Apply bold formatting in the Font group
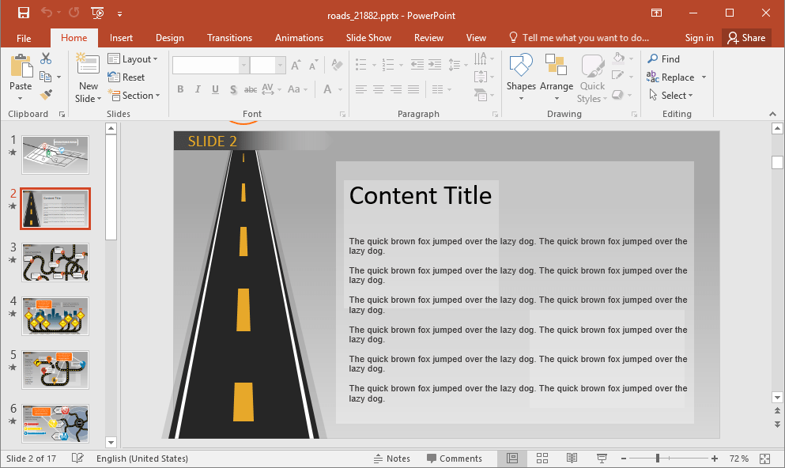This screenshot has width=785, height=468. (180, 89)
